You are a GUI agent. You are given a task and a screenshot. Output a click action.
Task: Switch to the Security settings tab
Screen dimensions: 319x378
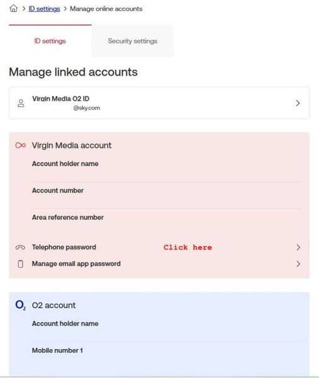coord(133,41)
